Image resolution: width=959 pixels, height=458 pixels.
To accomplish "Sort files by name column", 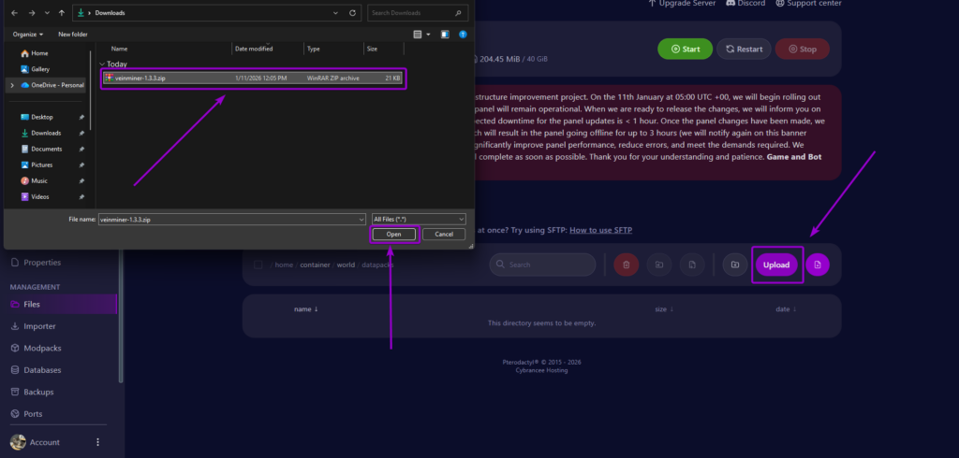I will pyautogui.click(x=306, y=309).
